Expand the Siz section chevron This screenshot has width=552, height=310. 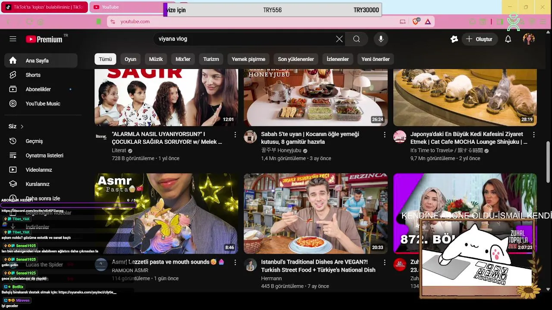pos(22,127)
